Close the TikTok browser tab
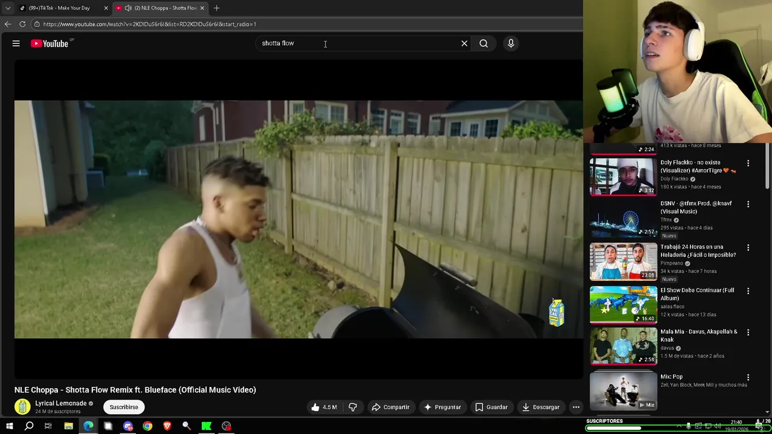This screenshot has width=772, height=434. coord(106,8)
